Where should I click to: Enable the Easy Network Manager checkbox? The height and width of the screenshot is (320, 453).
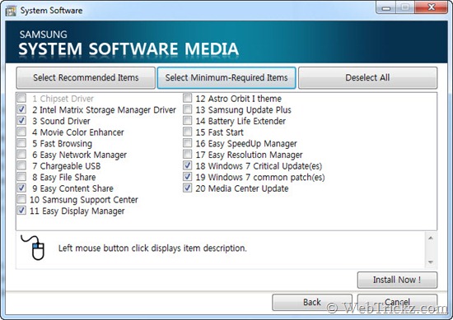coord(21,155)
